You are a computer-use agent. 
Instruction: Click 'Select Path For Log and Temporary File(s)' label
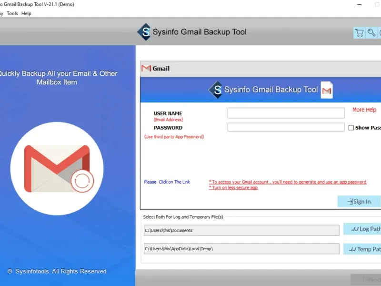183,217
